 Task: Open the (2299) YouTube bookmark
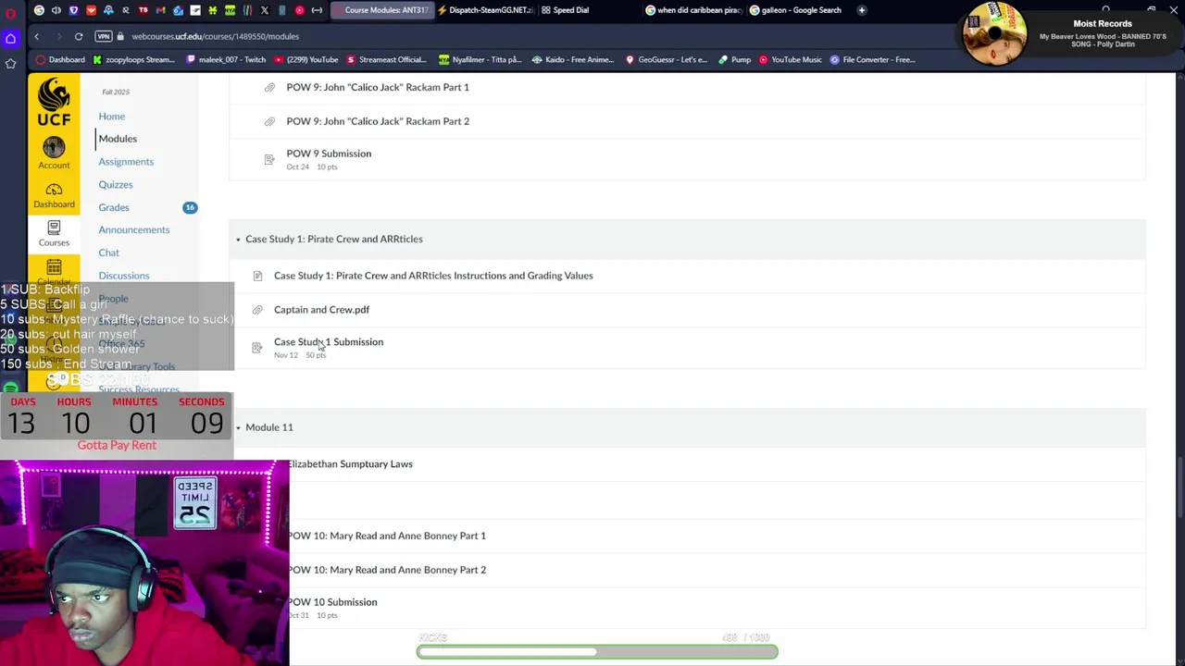(x=305, y=59)
